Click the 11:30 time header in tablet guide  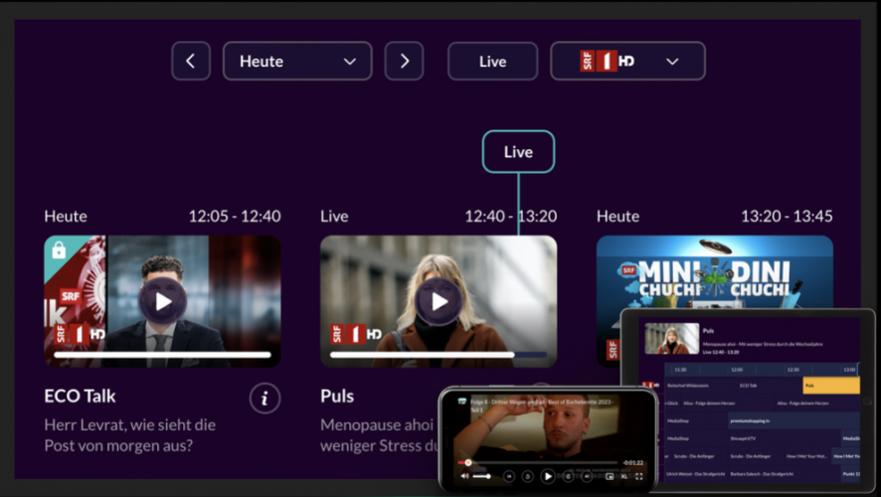pos(680,370)
